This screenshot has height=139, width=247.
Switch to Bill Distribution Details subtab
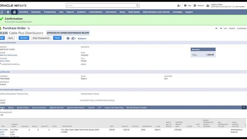pos(137,107)
